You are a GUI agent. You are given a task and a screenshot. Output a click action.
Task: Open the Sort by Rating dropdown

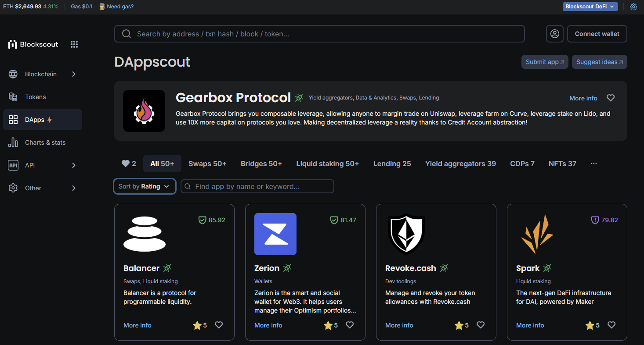tap(145, 186)
